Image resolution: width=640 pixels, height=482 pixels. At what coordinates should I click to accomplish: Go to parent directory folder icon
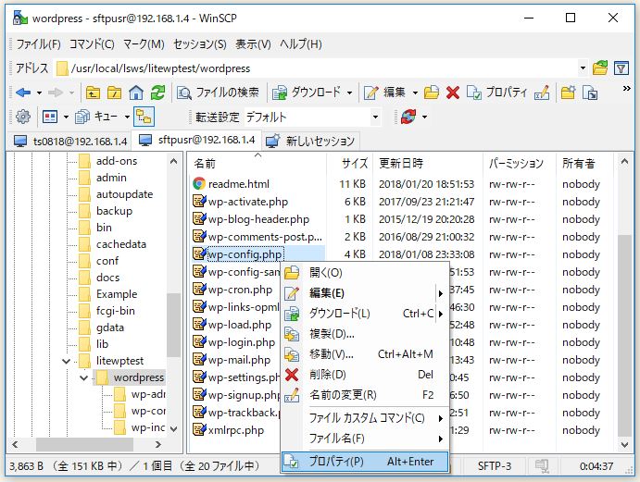pyautogui.click(x=93, y=93)
